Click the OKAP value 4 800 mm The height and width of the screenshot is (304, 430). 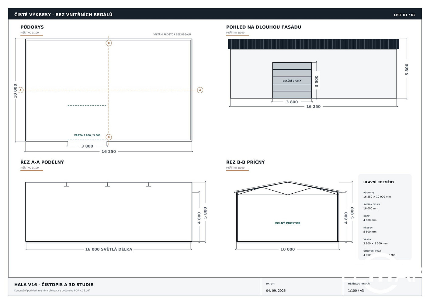coord(370,220)
